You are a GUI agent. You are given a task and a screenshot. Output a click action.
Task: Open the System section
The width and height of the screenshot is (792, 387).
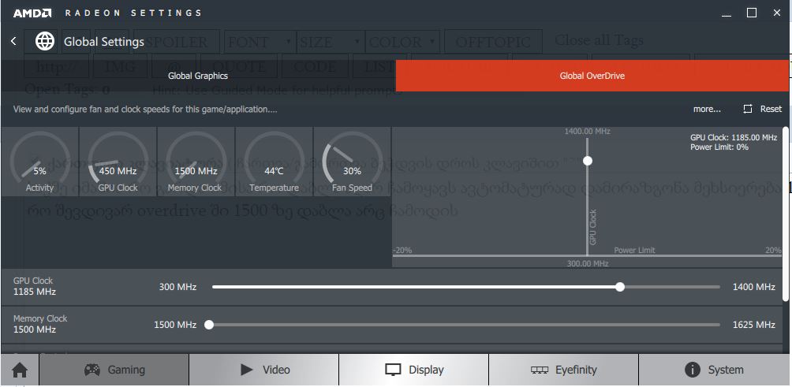[x=714, y=370]
